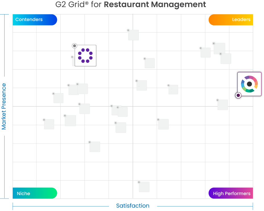Select gray marker dot on purple dotted logo
Image resolution: width=264 pixels, height=211 pixels.
tap(75, 46)
